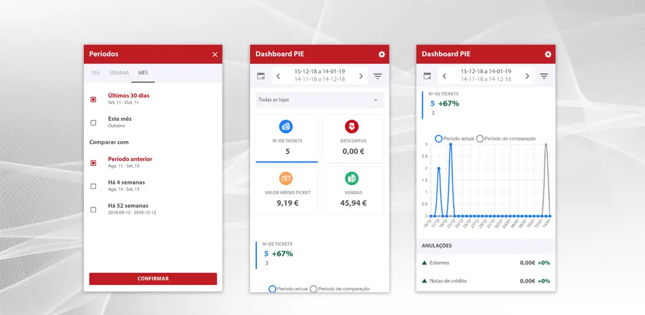The image size is (645, 315).
Task: Expand the Todas as lojas dropdown
Action: pyautogui.click(x=319, y=100)
